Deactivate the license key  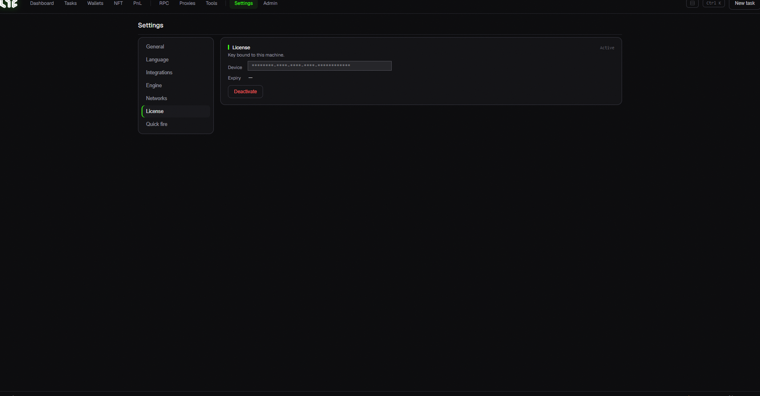245,92
